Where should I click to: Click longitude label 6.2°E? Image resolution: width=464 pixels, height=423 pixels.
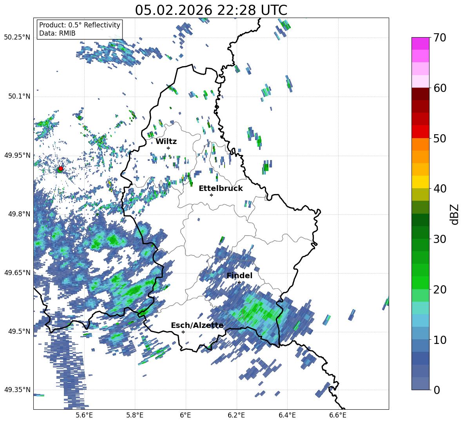[x=236, y=415]
